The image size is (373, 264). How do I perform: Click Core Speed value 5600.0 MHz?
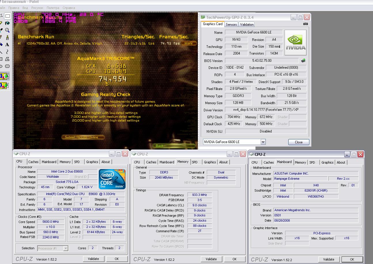[51, 222]
